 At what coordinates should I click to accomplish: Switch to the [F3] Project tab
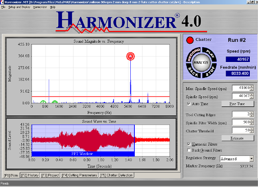coord(50,175)
